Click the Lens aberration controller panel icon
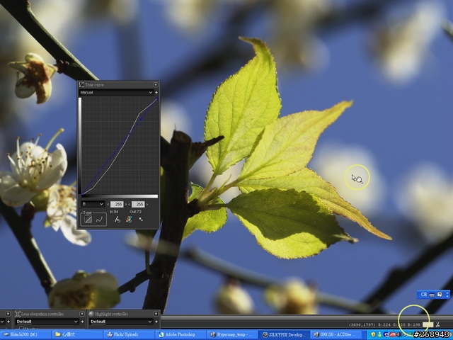 pyautogui.click(x=17, y=314)
